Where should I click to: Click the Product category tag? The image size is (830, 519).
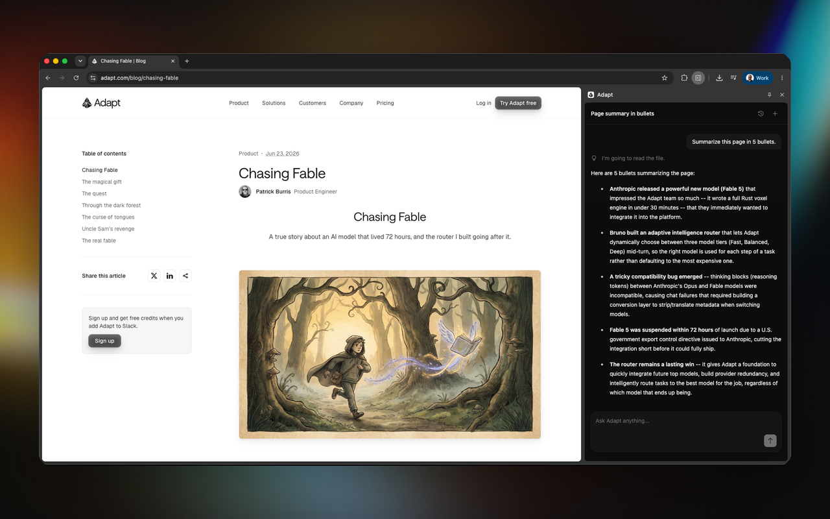pyautogui.click(x=248, y=154)
